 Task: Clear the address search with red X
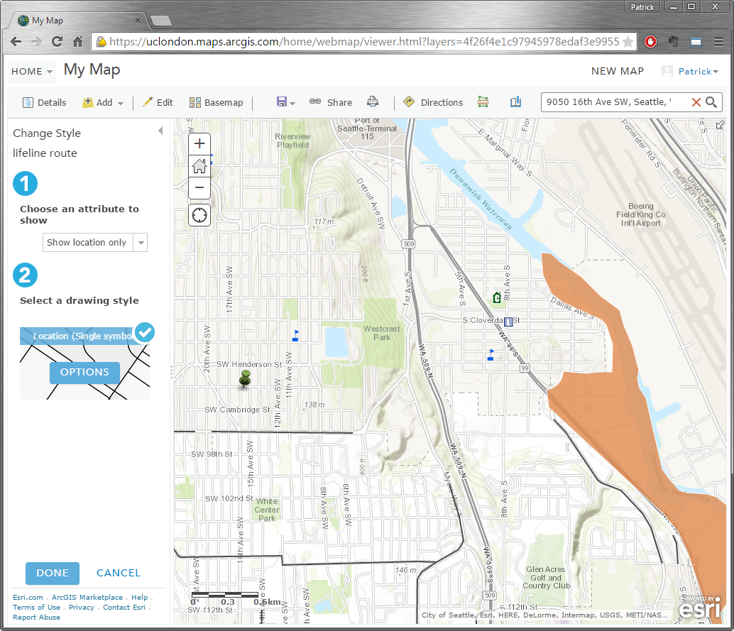[x=696, y=102]
